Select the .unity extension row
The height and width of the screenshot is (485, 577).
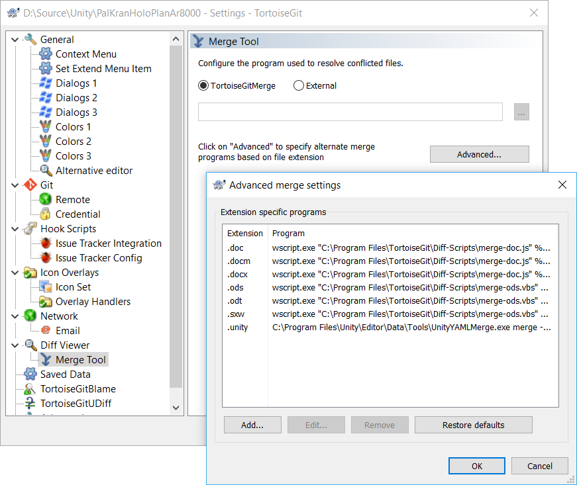[390, 328]
